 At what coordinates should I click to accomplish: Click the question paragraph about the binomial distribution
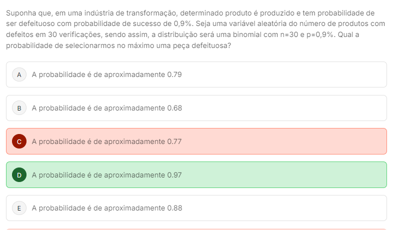tap(195, 29)
